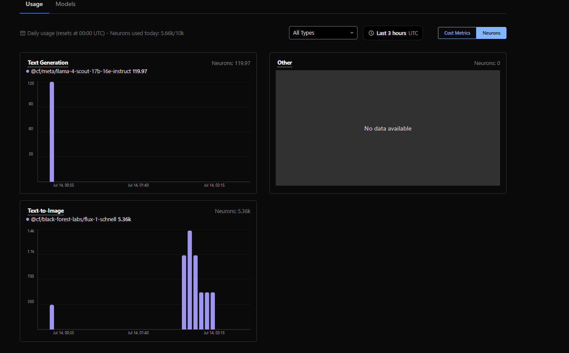Open the Last 3 hours time range

coord(393,33)
